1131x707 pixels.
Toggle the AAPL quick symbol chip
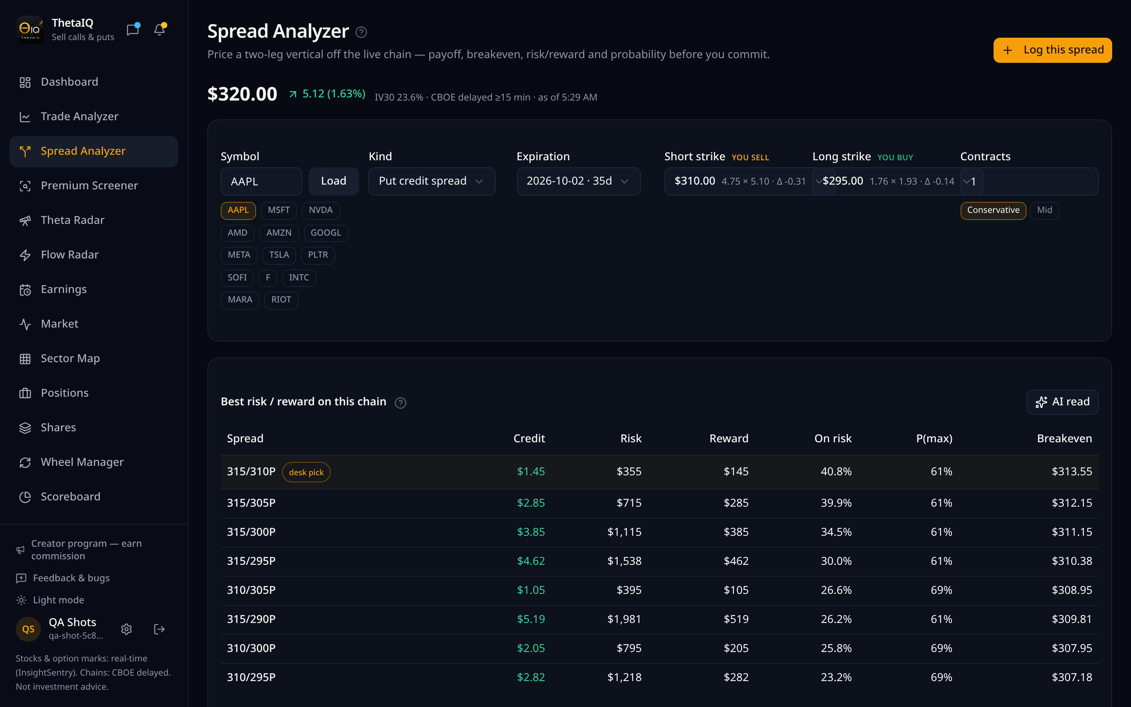(238, 211)
